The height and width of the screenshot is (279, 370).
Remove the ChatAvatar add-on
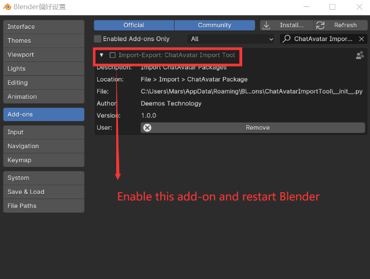pyautogui.click(x=253, y=128)
